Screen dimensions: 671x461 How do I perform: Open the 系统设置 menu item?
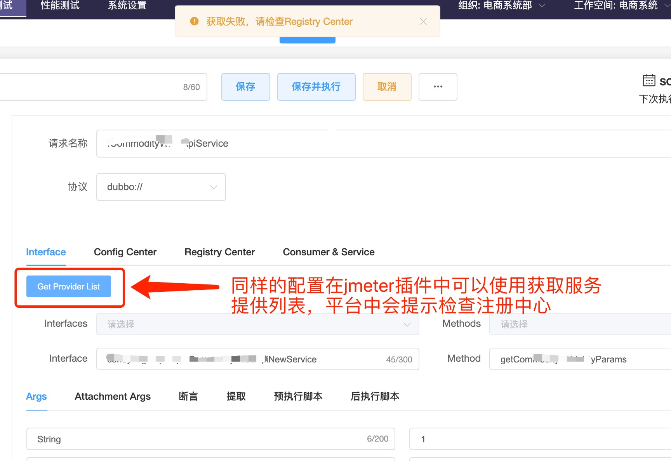[x=127, y=5]
